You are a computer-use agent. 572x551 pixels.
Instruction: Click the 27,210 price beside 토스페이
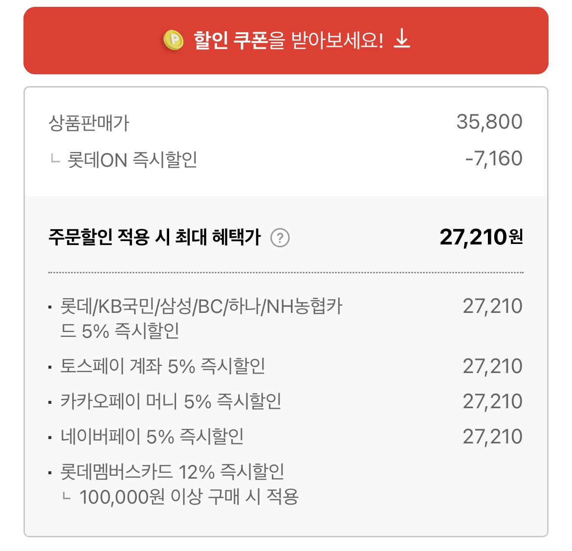click(x=493, y=366)
